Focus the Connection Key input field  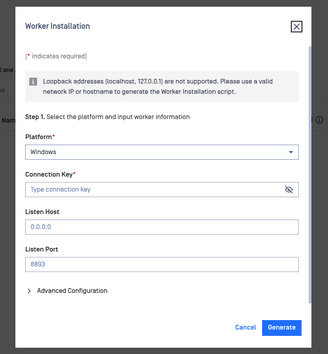[154, 190]
